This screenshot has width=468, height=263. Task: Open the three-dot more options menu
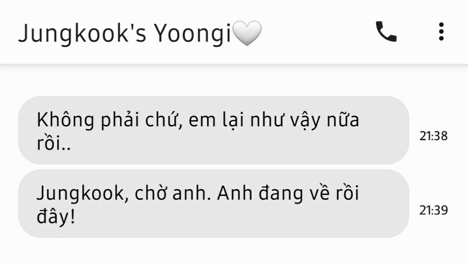tap(441, 32)
